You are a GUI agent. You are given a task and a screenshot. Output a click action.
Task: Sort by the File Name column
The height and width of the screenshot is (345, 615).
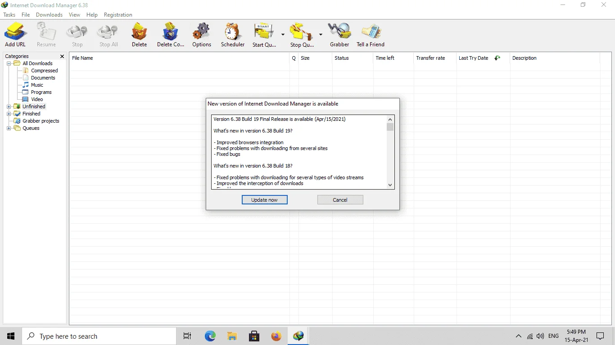pyautogui.click(x=179, y=58)
